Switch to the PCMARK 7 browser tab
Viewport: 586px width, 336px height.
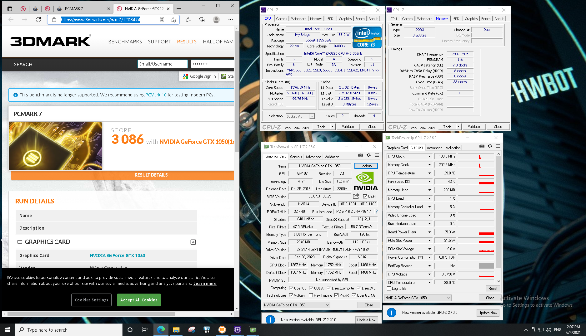83,9
